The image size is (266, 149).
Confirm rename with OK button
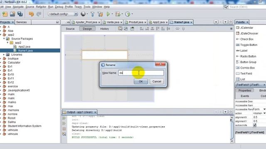pyautogui.click(x=141, y=82)
